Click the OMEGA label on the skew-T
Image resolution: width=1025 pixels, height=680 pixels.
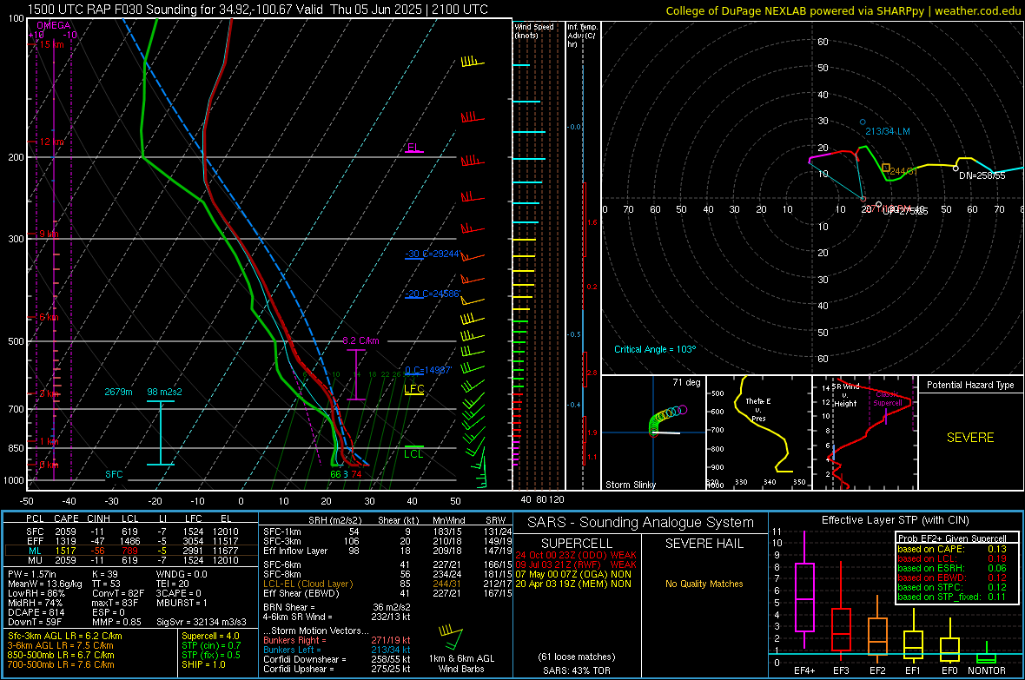(x=54, y=25)
